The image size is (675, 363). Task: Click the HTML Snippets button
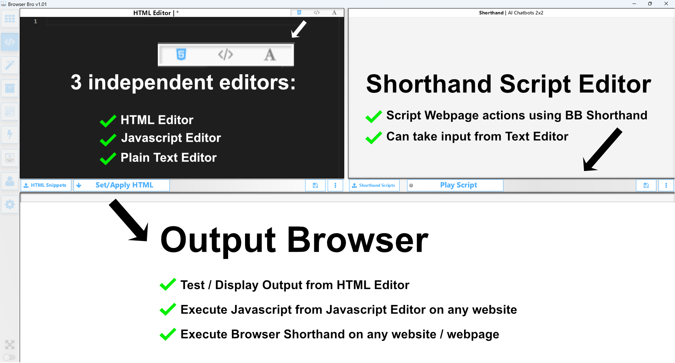pyautogui.click(x=46, y=185)
